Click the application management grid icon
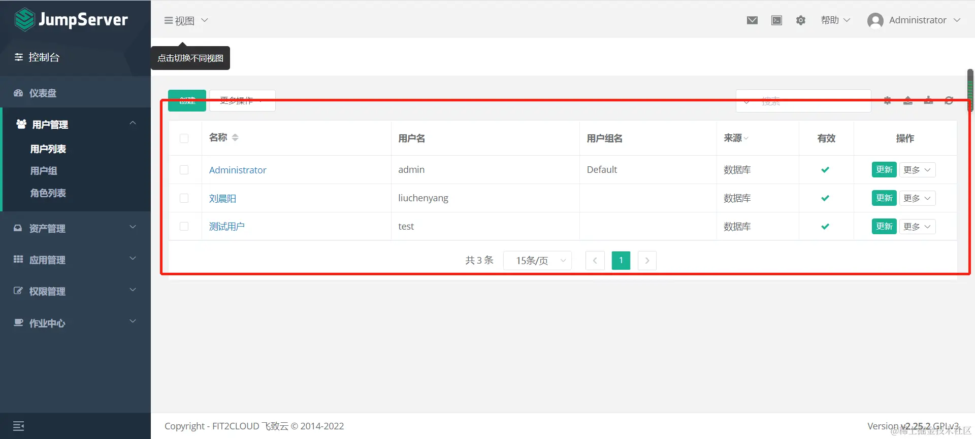This screenshot has height=439, width=975. pyautogui.click(x=18, y=259)
